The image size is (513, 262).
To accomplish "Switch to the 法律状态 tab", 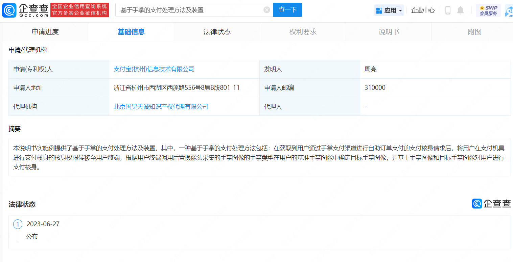I will coord(217,32).
